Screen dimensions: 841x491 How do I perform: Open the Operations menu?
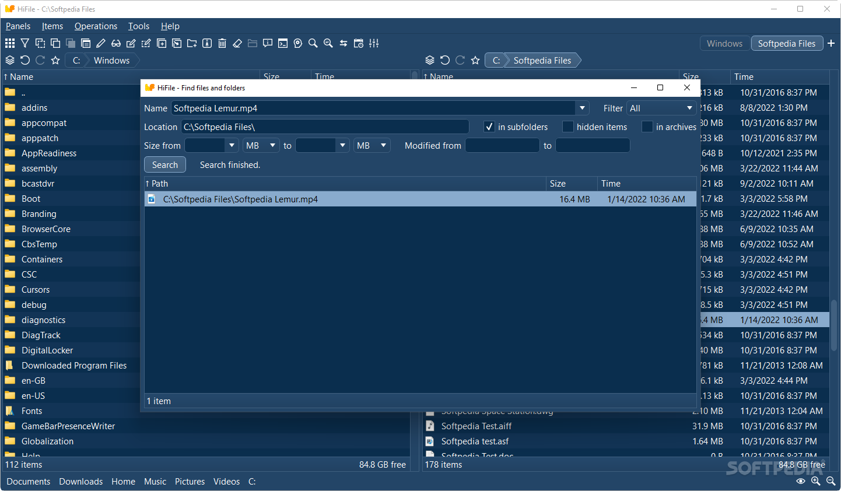click(x=96, y=26)
